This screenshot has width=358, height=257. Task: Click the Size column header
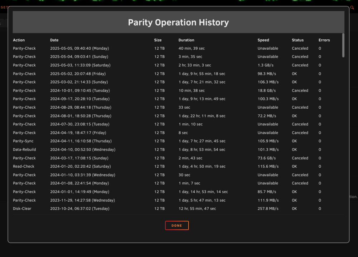click(158, 40)
